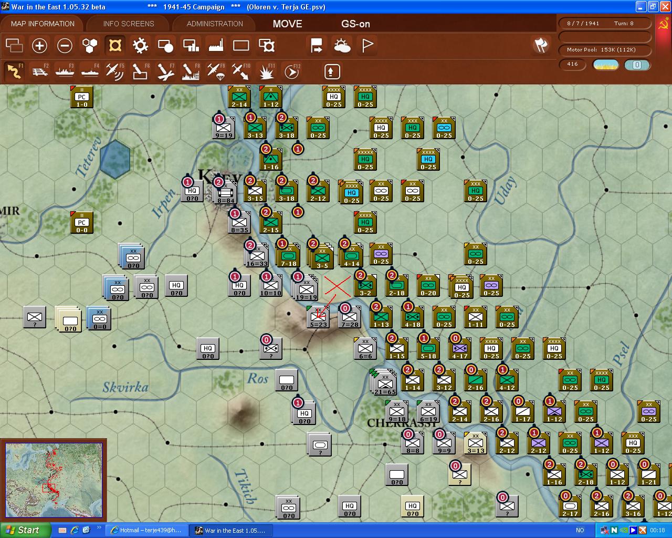Toggle the weather sun-and-cloud icon
This screenshot has width=672, height=538.
pos(342,46)
